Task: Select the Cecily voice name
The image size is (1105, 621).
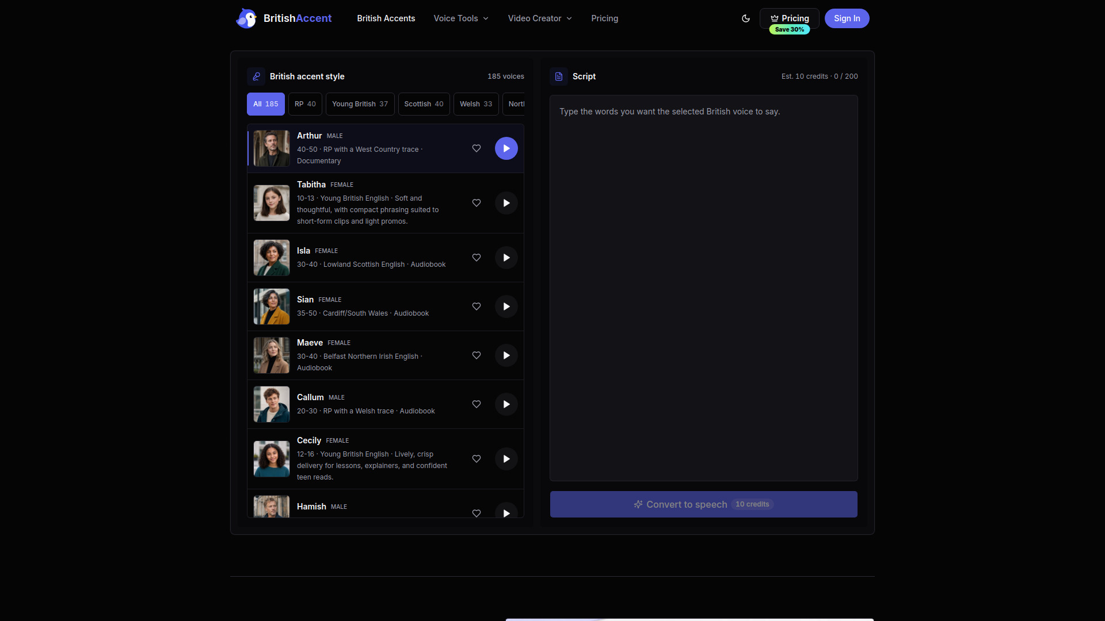Action: tap(309, 440)
